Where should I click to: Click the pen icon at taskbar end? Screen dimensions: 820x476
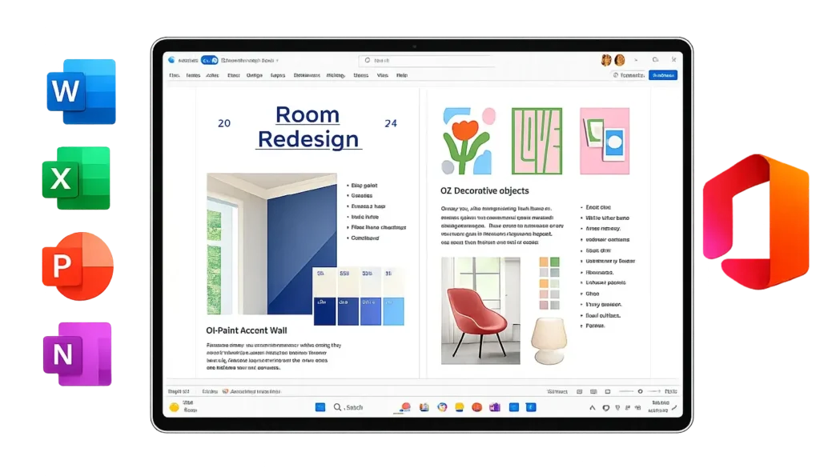click(674, 407)
